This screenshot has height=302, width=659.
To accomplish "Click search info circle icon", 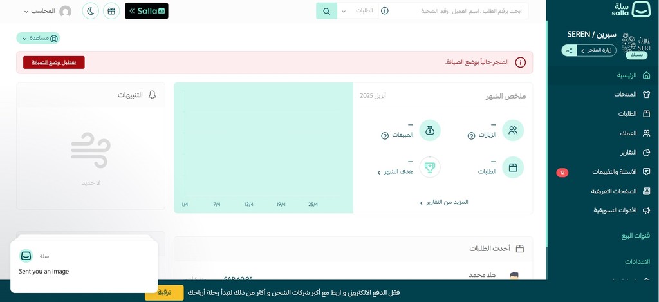I will pos(385,11).
